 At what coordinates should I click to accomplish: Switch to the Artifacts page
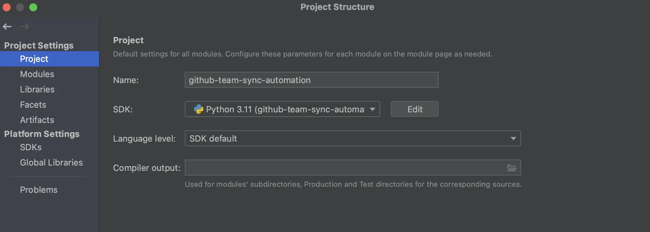pos(37,120)
